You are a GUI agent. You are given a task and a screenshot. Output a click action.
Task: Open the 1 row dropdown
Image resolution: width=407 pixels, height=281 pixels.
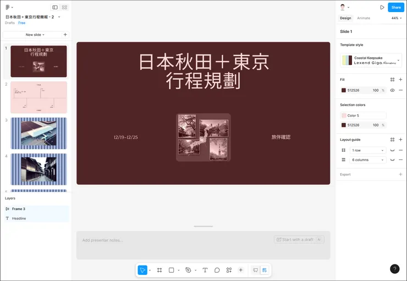tap(367, 150)
